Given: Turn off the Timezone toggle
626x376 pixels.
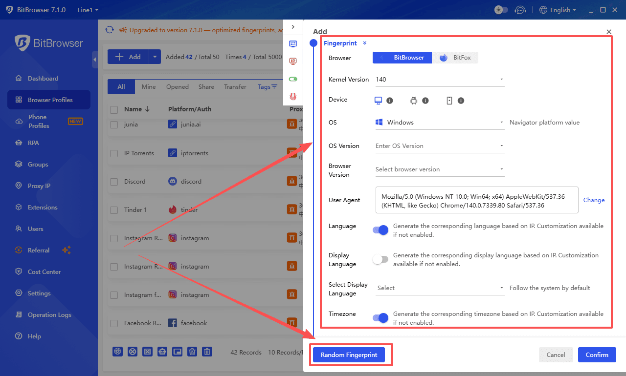Looking at the screenshot, I should pyautogui.click(x=380, y=318).
